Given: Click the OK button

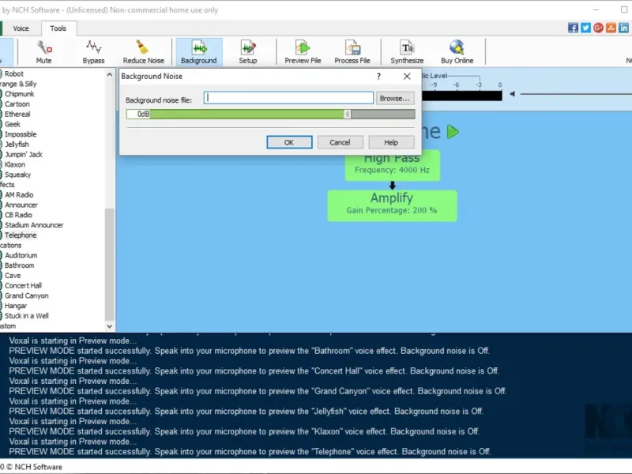Looking at the screenshot, I should pyautogui.click(x=289, y=142).
